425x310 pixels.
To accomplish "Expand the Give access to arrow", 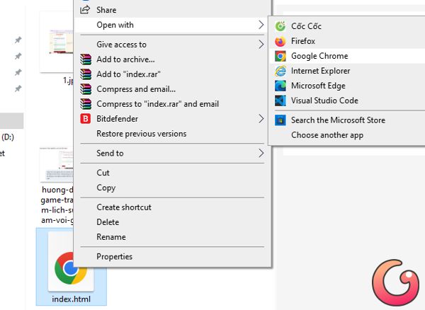I will tap(261, 45).
